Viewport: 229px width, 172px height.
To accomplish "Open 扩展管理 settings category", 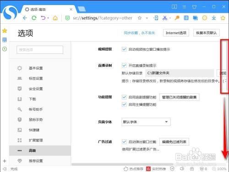I will tap(40, 140).
